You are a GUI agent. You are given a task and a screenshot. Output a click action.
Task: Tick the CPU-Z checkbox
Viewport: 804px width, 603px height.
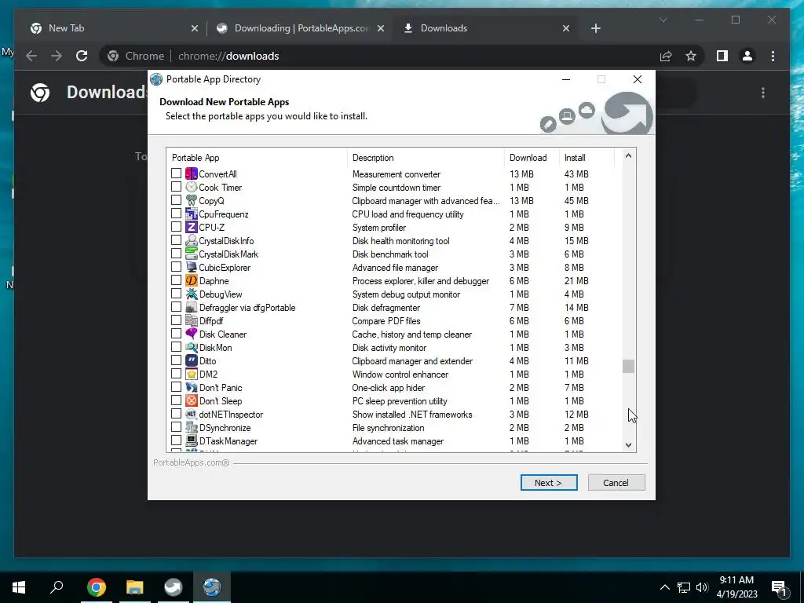(x=176, y=227)
